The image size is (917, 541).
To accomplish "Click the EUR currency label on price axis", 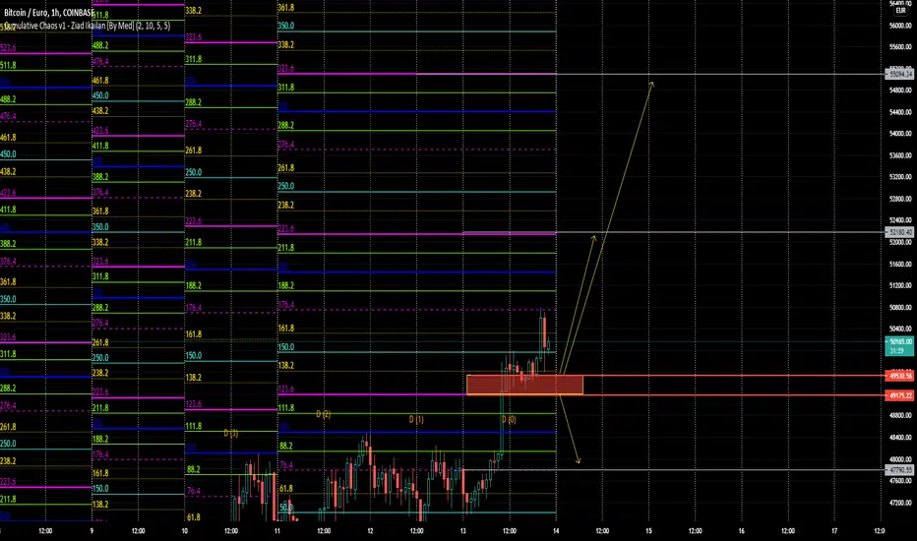I will coord(900,11).
